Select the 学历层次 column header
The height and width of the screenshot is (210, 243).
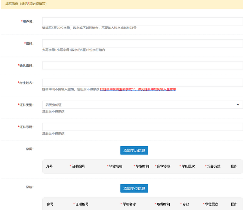(188, 166)
